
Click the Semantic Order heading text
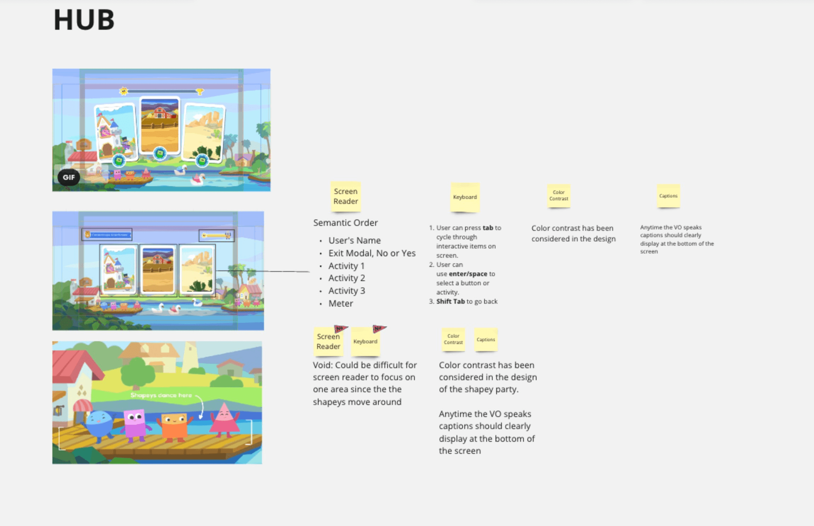coord(345,223)
